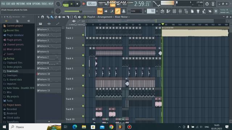Mute Track 2 using its green light
232x130 pixels.
tap(83, 45)
